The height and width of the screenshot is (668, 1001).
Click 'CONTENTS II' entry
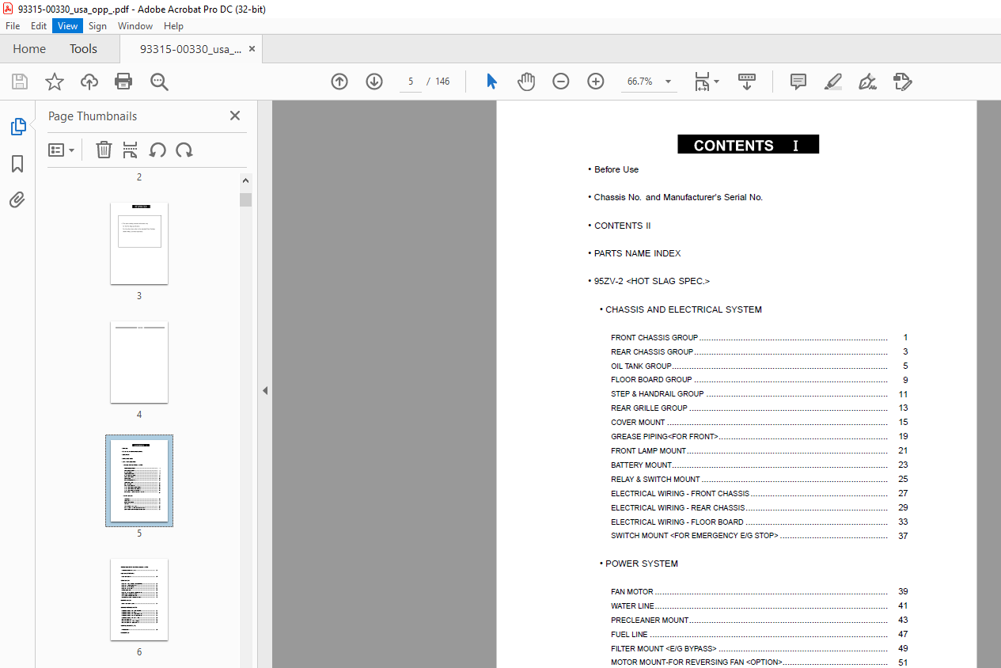point(623,226)
